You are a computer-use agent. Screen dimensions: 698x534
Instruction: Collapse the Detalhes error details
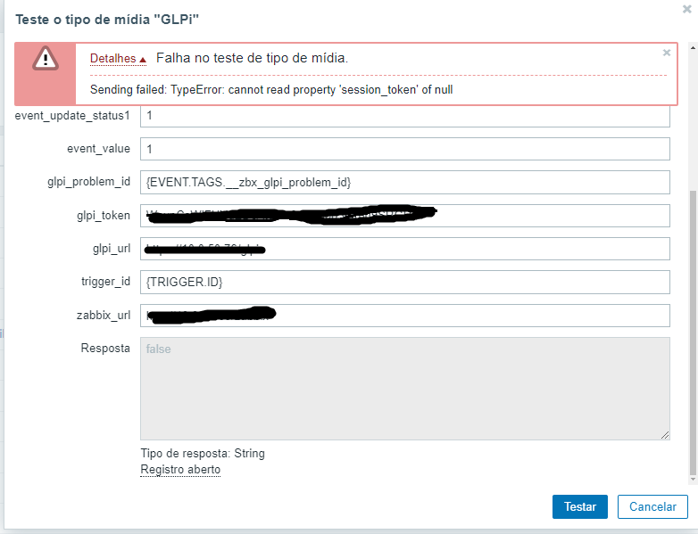pos(118,58)
